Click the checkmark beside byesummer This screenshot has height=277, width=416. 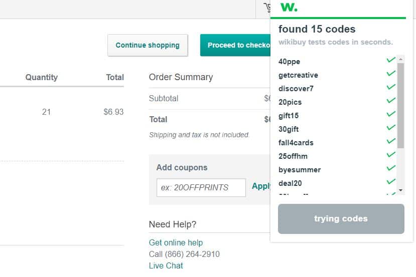pyautogui.click(x=391, y=168)
